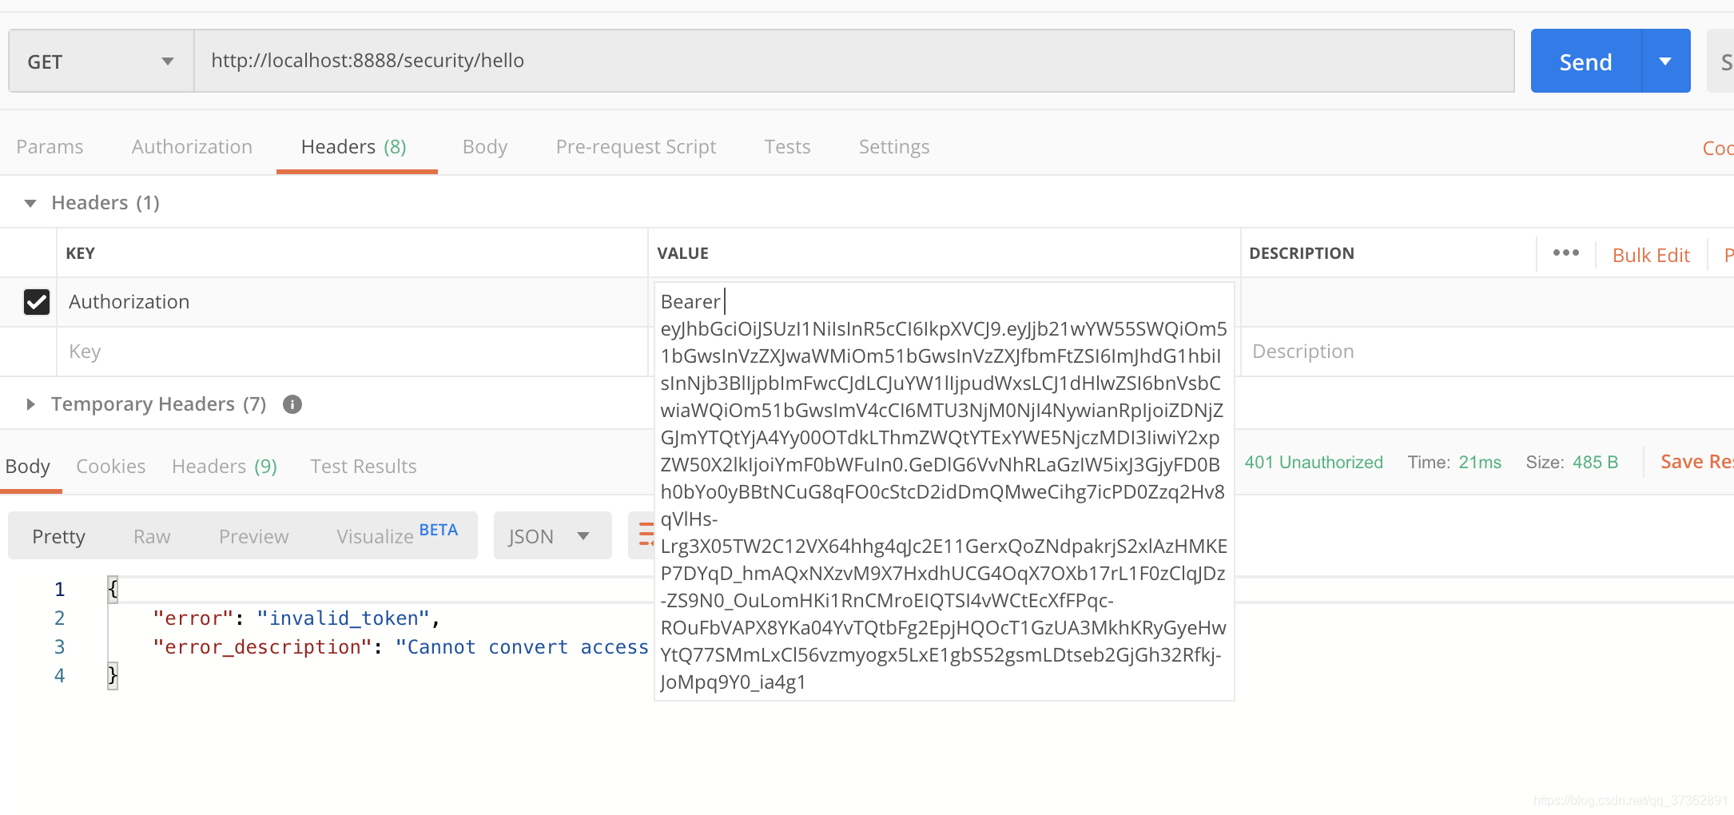The image size is (1734, 815).
Task: Select the Headers (8) request tab
Action: point(354,147)
